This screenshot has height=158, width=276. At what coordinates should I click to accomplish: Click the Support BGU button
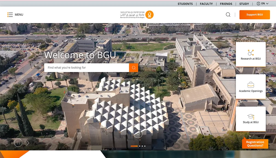pyautogui.click(x=255, y=15)
